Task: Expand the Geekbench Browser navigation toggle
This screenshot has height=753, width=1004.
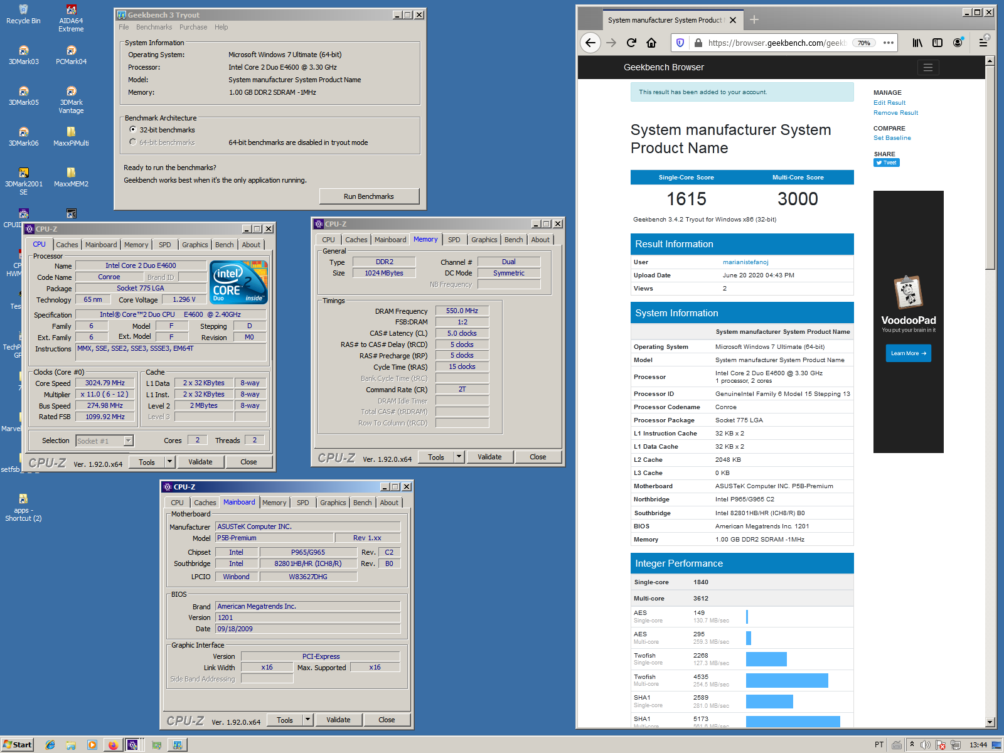Action: click(928, 67)
